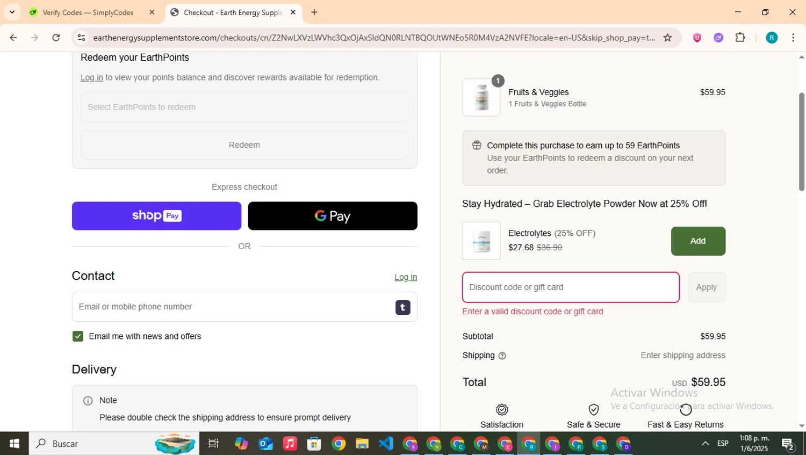Open the Bitwarden shield extension icon
806x455 pixels.
click(x=697, y=38)
